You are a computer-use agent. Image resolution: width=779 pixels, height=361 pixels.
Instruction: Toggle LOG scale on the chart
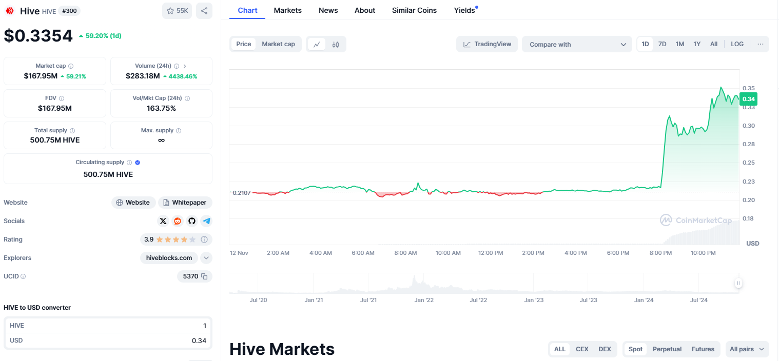(x=737, y=44)
